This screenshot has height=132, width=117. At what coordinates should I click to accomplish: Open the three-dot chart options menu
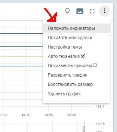coord(104,11)
